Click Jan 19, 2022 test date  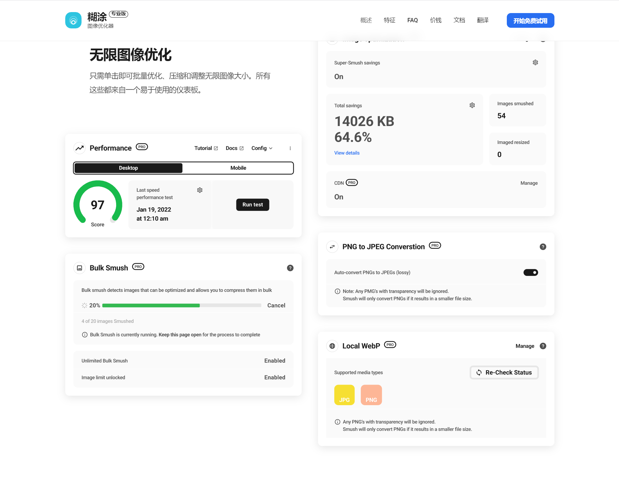click(x=154, y=210)
